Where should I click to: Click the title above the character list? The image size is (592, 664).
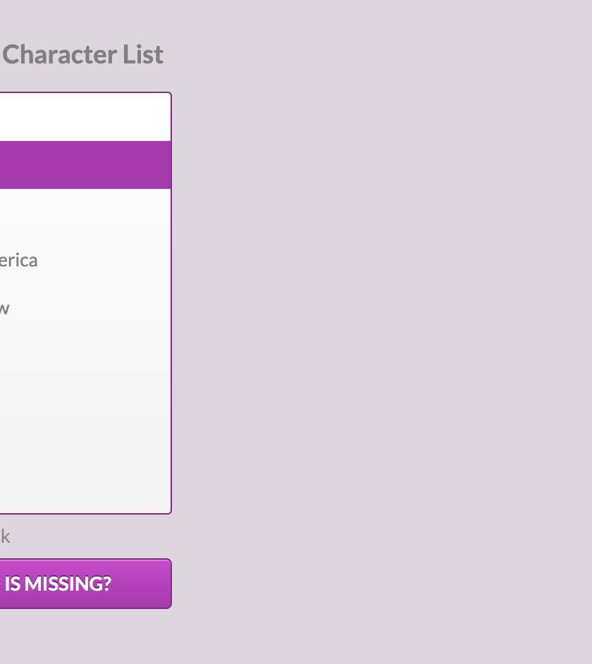(82, 54)
